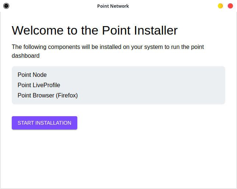Click the "Point Network" window title text

[113, 6]
